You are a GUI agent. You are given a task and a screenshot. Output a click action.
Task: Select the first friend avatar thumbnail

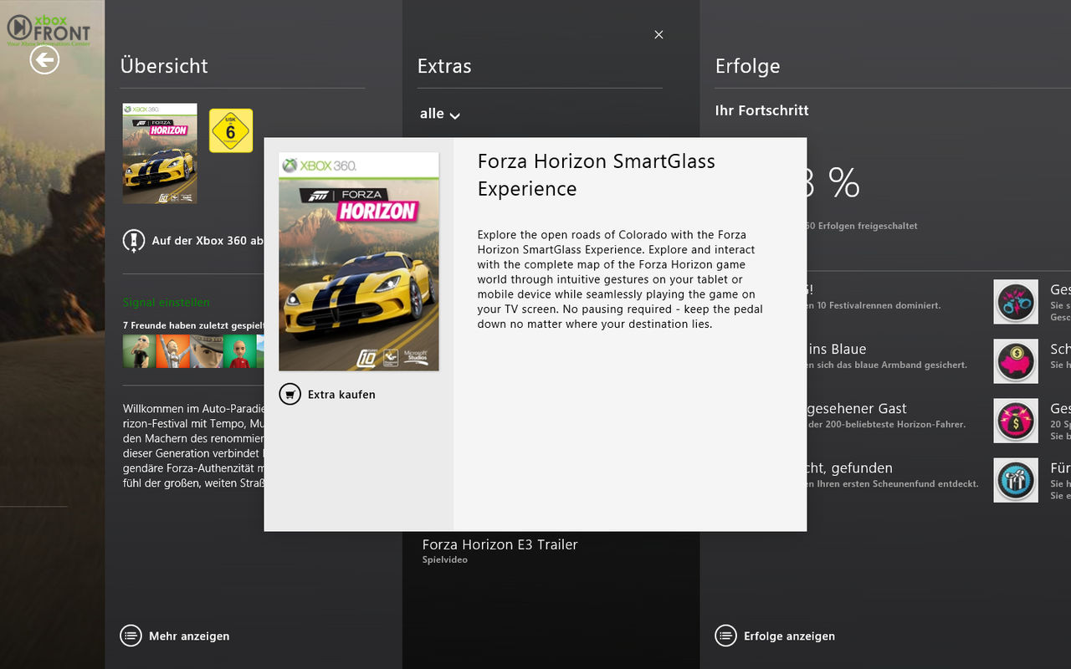138,351
